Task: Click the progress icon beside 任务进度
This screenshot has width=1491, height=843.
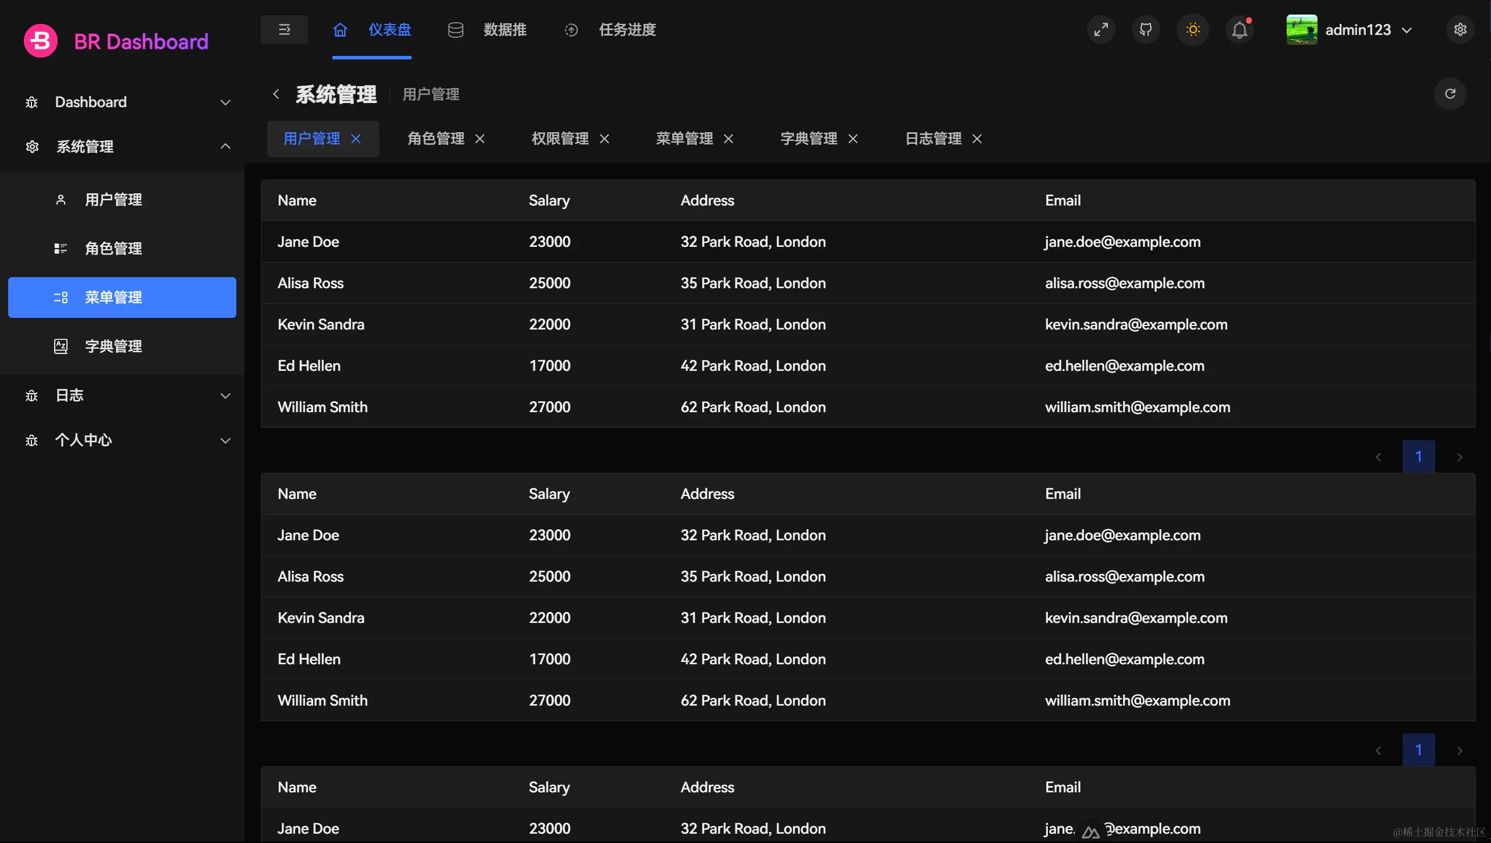Action: [571, 30]
